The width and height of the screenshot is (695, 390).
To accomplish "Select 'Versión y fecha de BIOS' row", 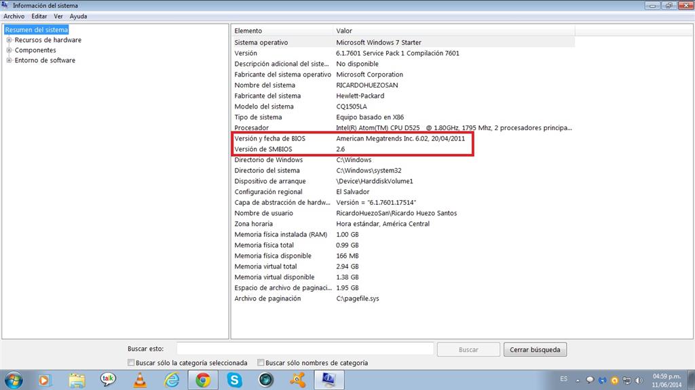I will point(403,138).
